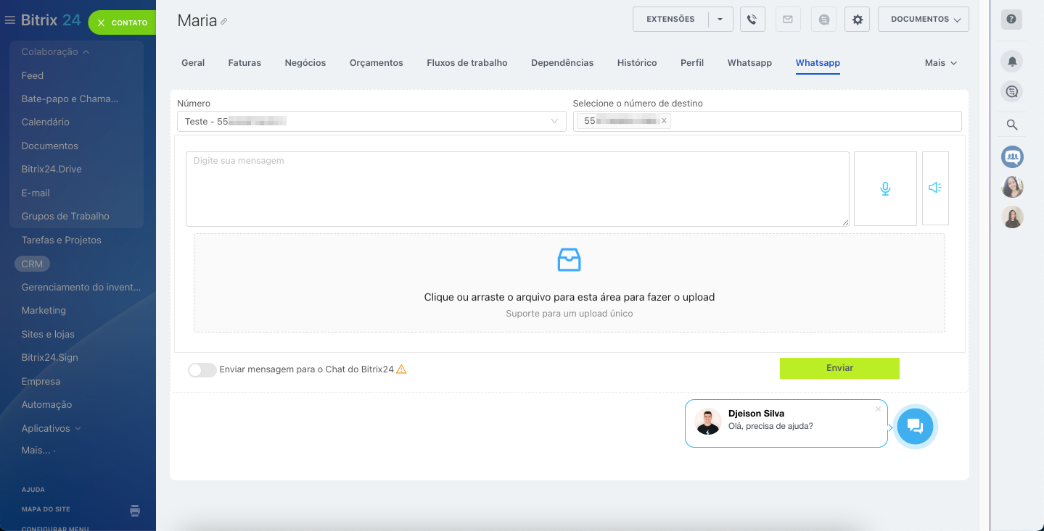Screen dimensions: 1044x531
Task: Collapse the Colaboração sidebar section
Action: [55, 52]
